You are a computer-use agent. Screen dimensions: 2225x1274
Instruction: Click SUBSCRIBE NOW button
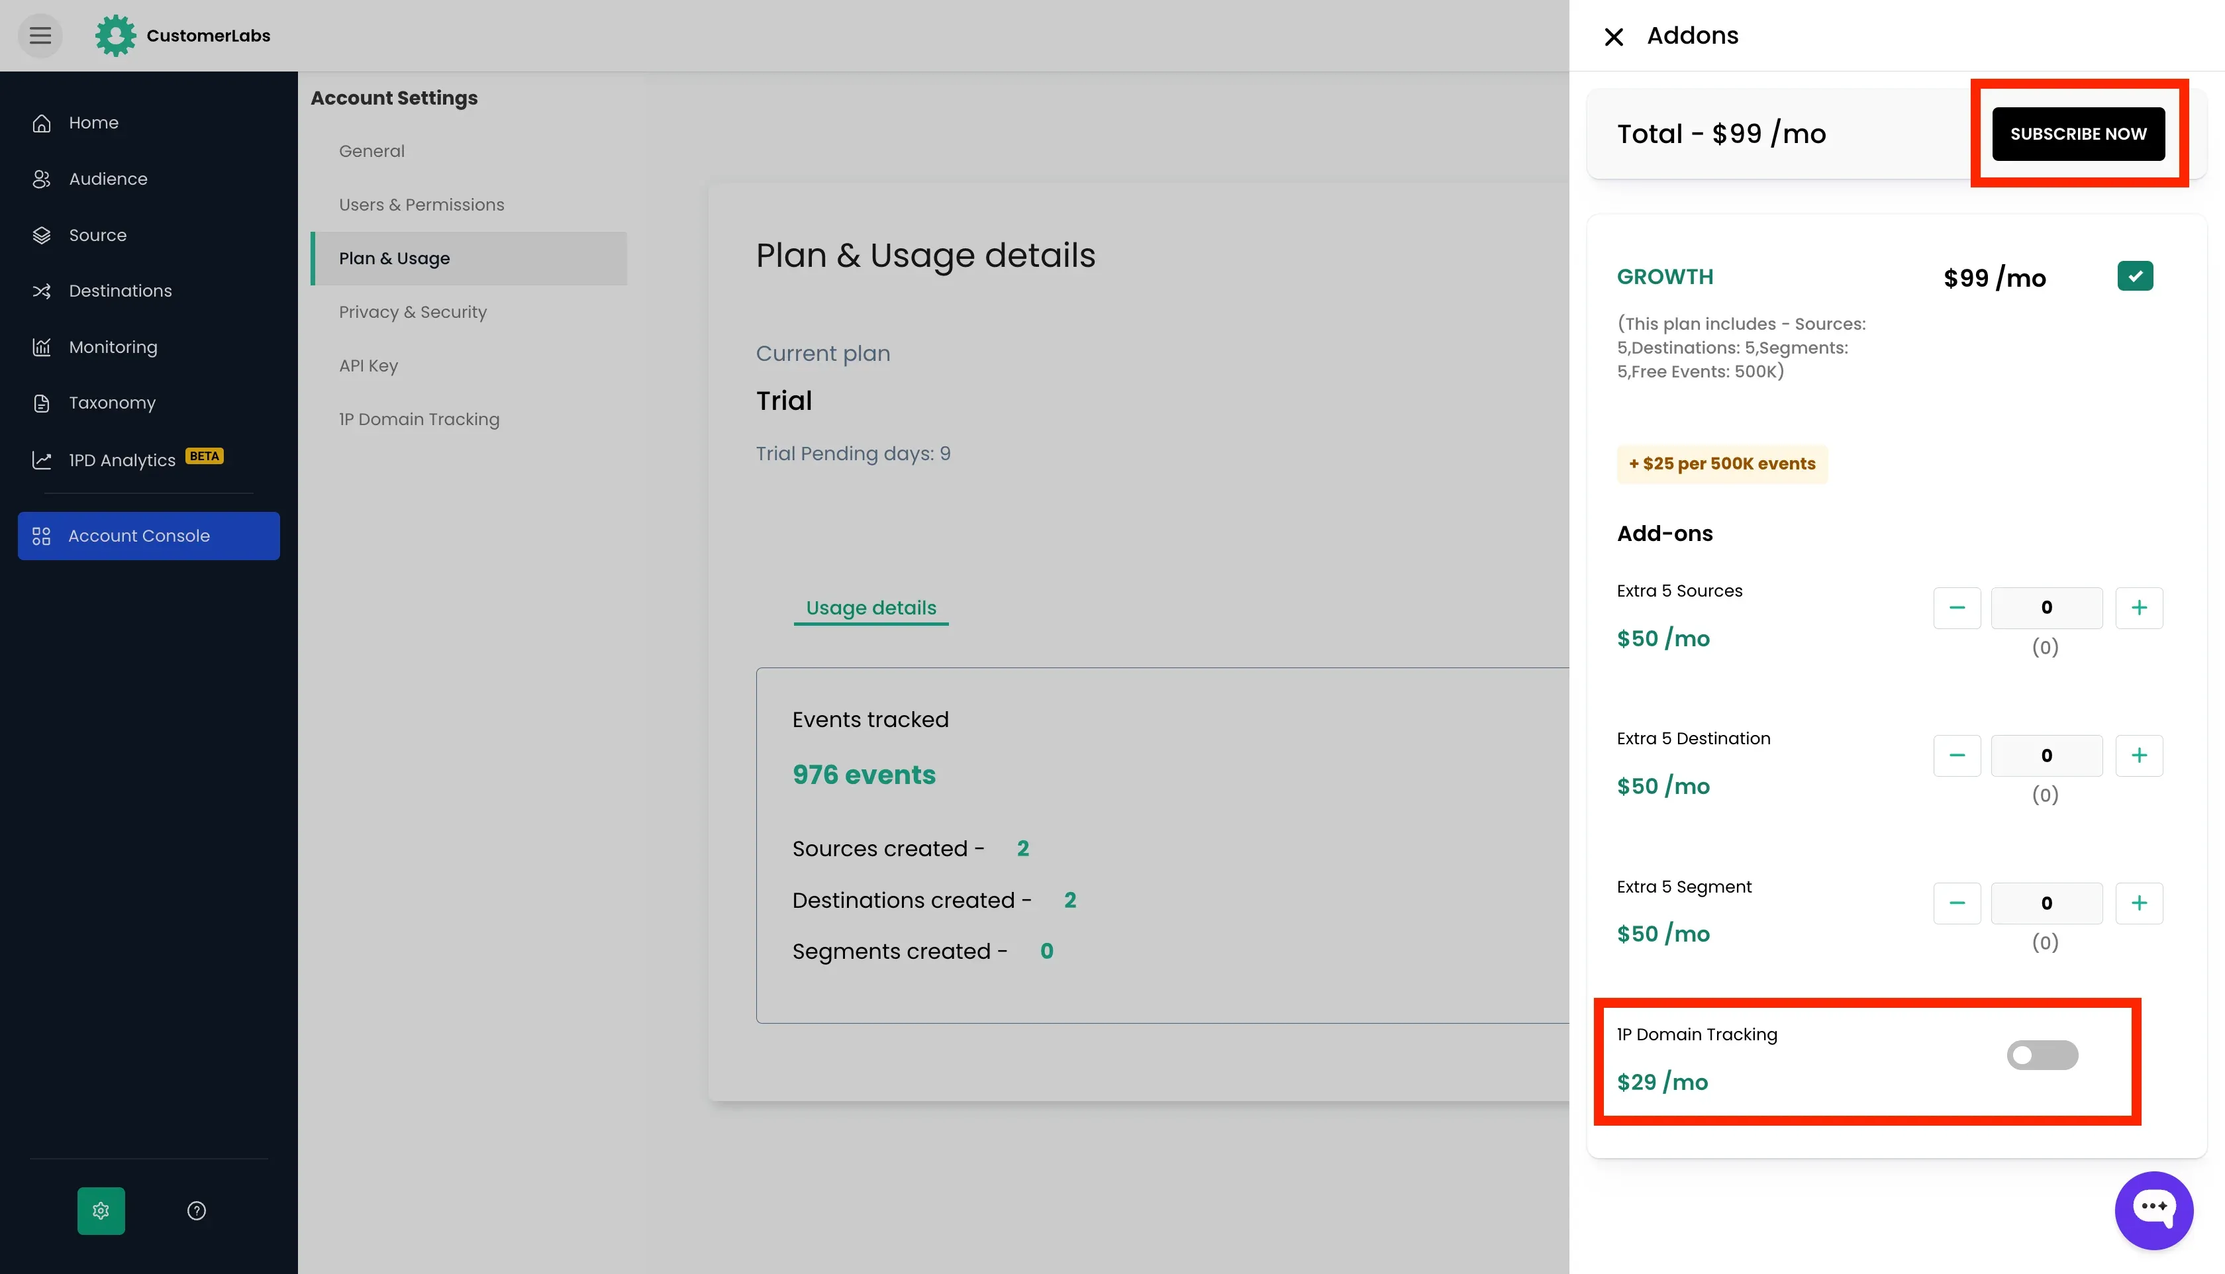pos(2078,134)
